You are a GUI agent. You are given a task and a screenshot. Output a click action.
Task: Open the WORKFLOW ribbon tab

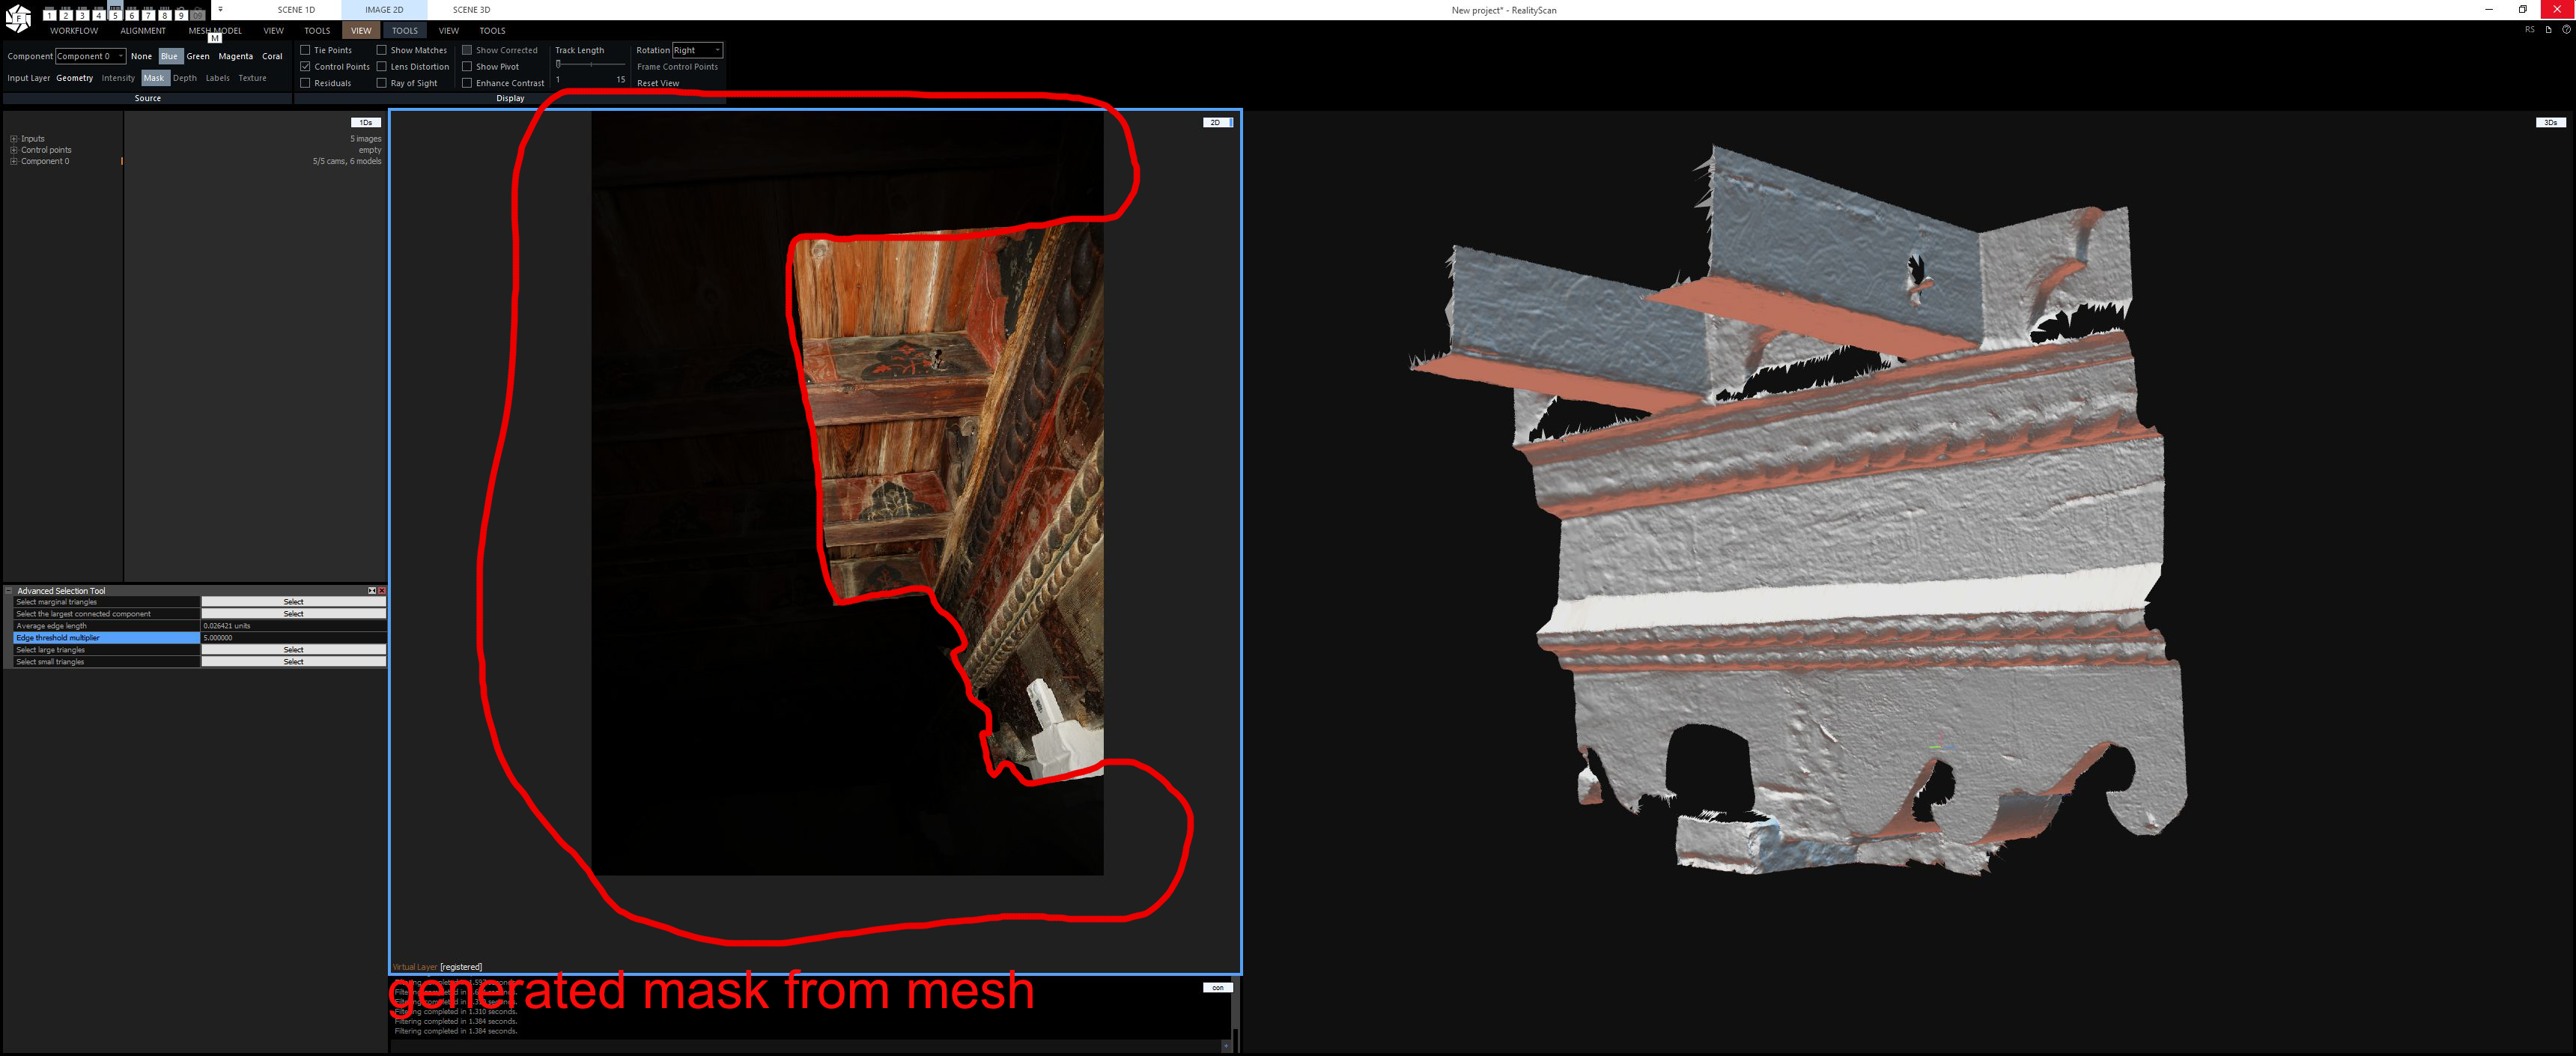click(x=74, y=31)
